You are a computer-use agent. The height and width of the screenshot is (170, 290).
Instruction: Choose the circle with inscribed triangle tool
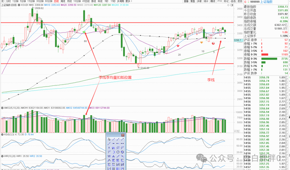tap(122, 152)
